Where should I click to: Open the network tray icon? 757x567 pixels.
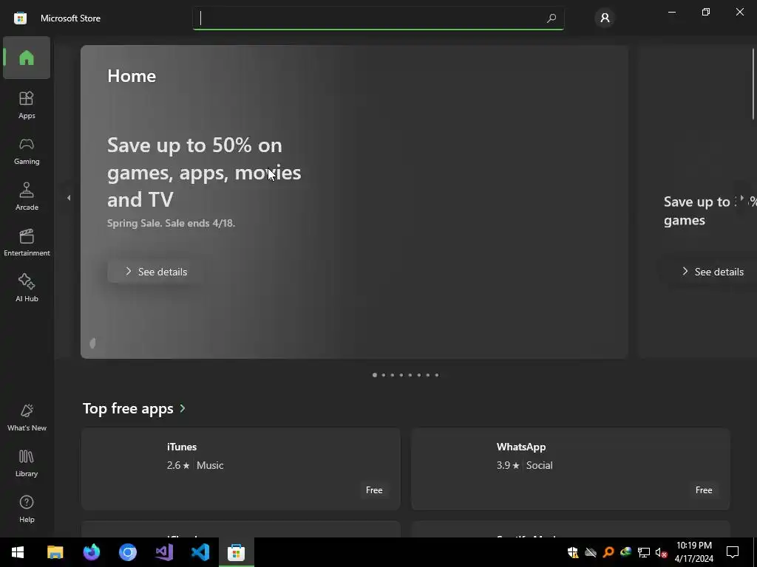pos(644,552)
